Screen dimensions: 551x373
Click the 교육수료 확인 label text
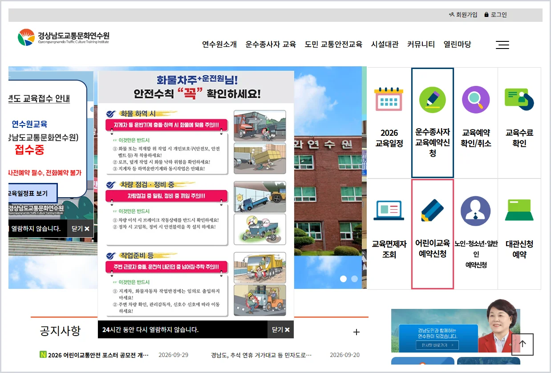(519, 138)
